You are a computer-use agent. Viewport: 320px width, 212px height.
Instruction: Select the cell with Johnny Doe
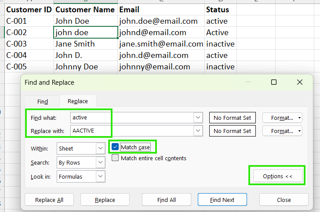point(86,67)
